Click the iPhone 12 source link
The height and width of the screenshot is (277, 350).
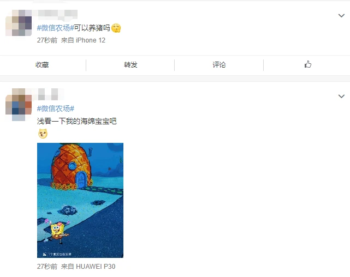[x=91, y=40]
